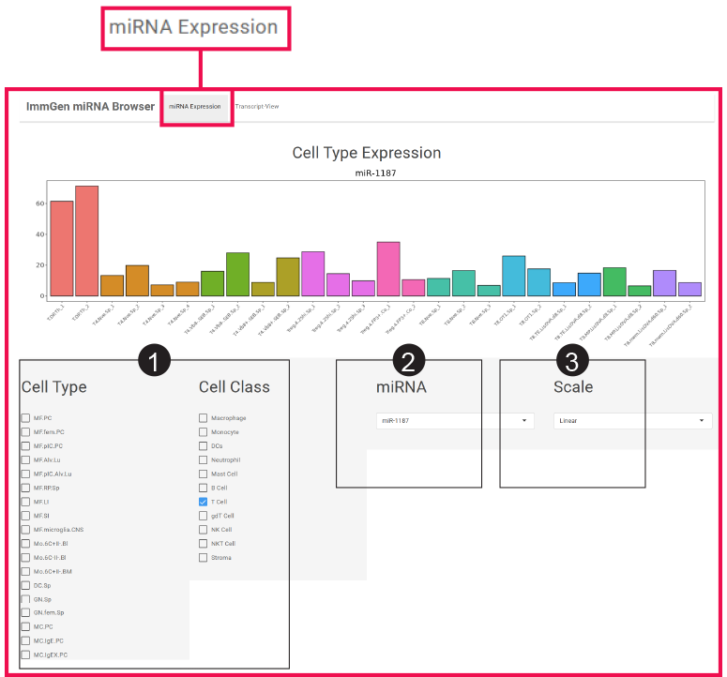The width and height of the screenshot is (727, 677).
Task: Enable the MF.RP.Sp checkbox
Action: [x=25, y=488]
